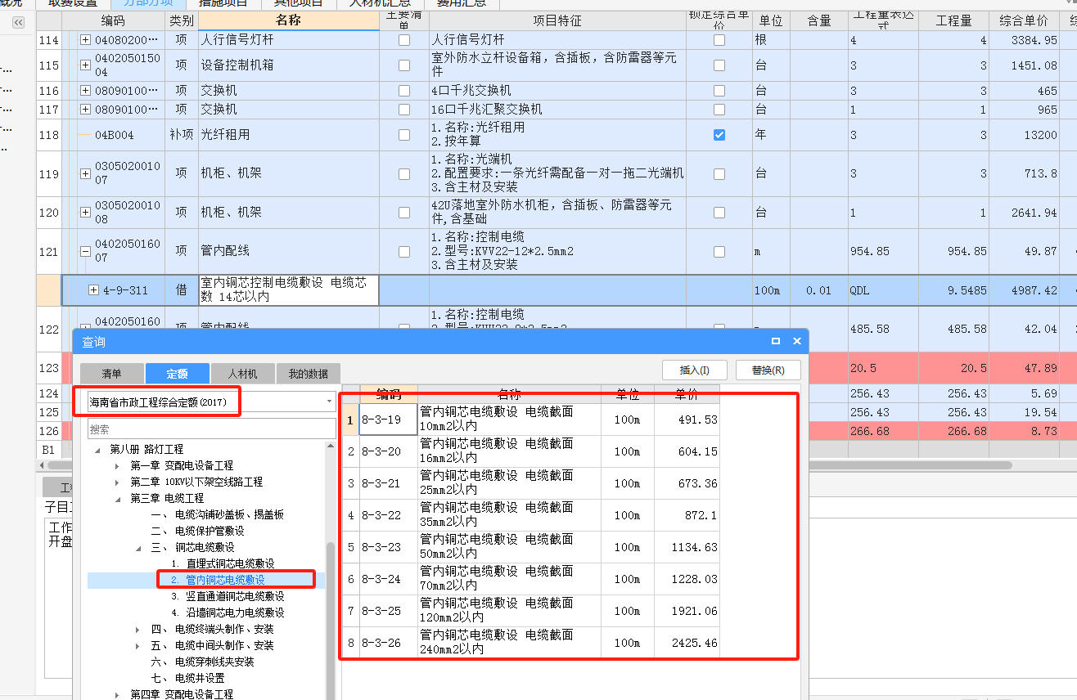1077x700 pixels.
Task: Maximize the 查询 dialog window
Action: click(776, 341)
